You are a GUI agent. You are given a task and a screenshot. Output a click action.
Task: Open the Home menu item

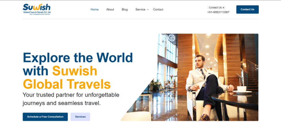94,10
